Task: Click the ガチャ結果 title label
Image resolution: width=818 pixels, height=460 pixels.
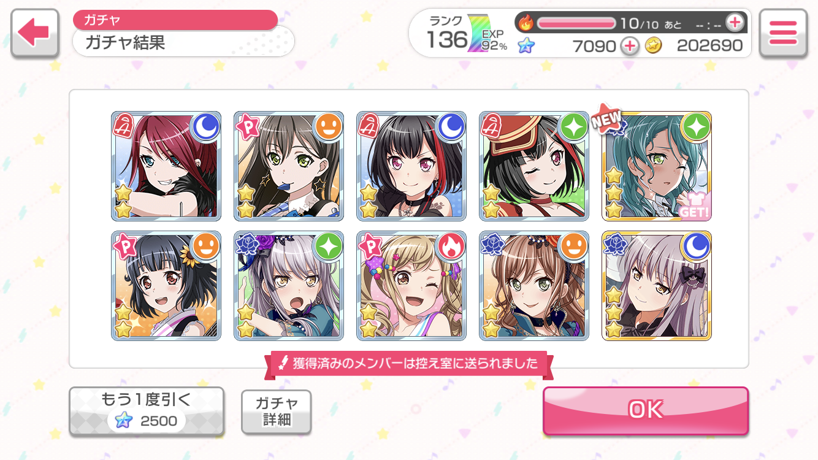Action: click(126, 43)
